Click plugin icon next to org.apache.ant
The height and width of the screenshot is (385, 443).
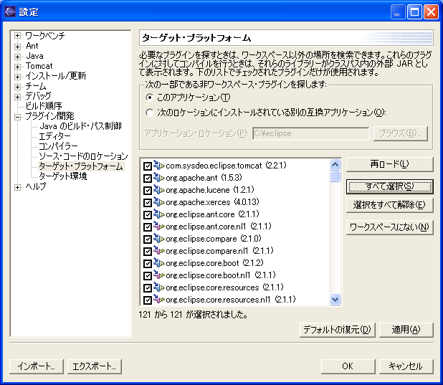pos(159,178)
